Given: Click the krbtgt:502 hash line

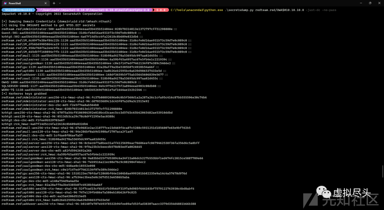Looking at the screenshot, I should click(72, 37).
